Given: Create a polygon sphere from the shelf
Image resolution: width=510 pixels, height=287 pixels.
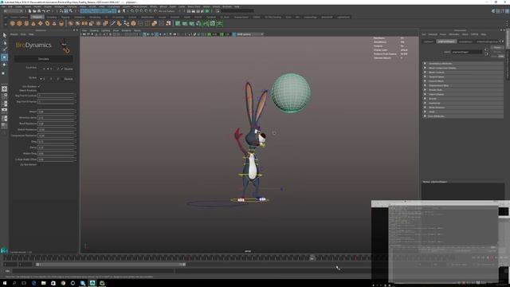Looking at the screenshot, I should 13,23.
